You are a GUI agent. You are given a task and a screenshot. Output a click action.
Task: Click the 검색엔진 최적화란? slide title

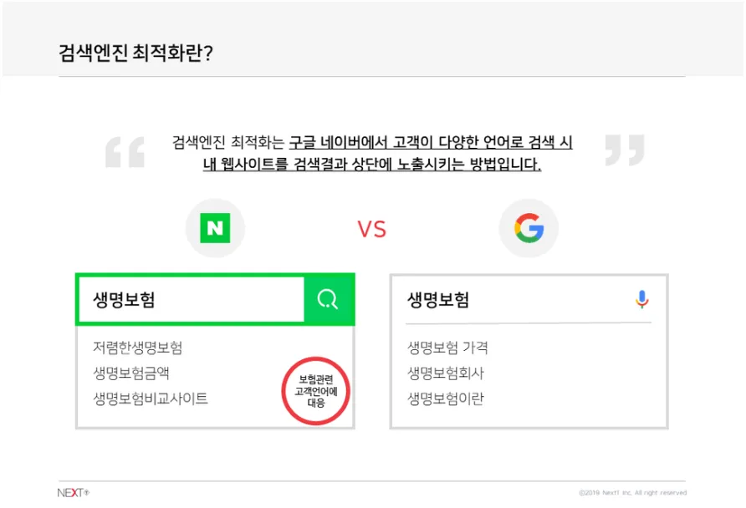click(x=136, y=52)
